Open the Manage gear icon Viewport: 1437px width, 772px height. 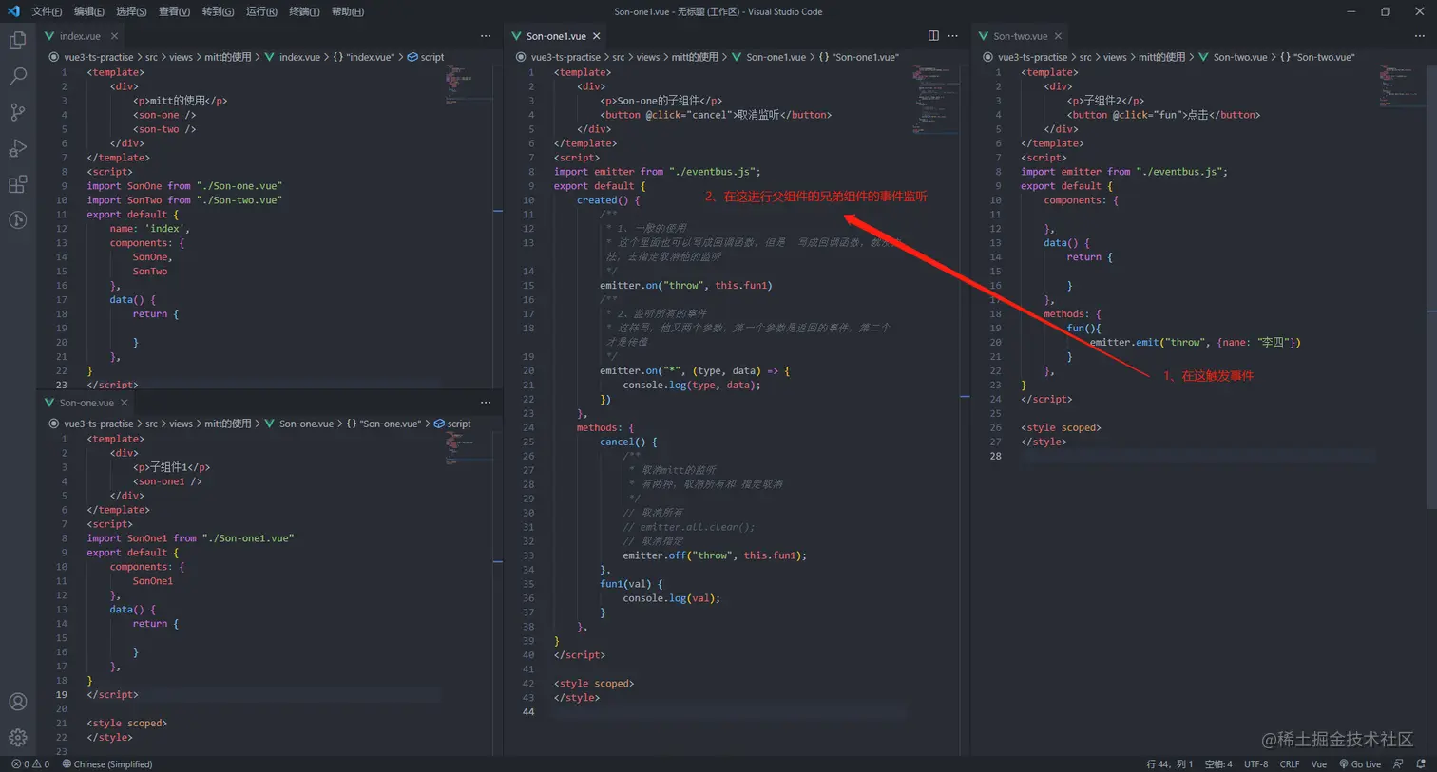point(17,738)
